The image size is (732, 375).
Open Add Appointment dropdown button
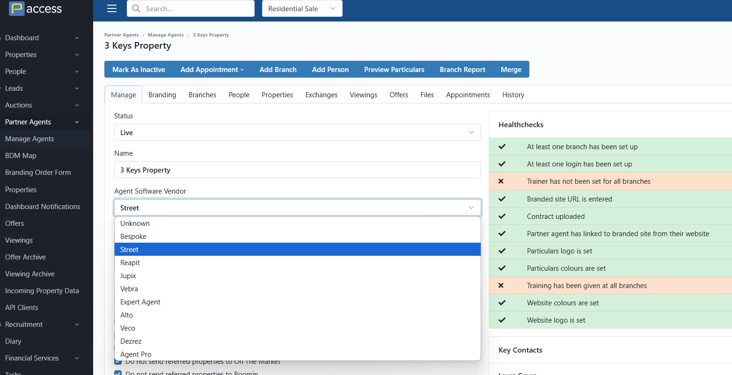click(212, 69)
